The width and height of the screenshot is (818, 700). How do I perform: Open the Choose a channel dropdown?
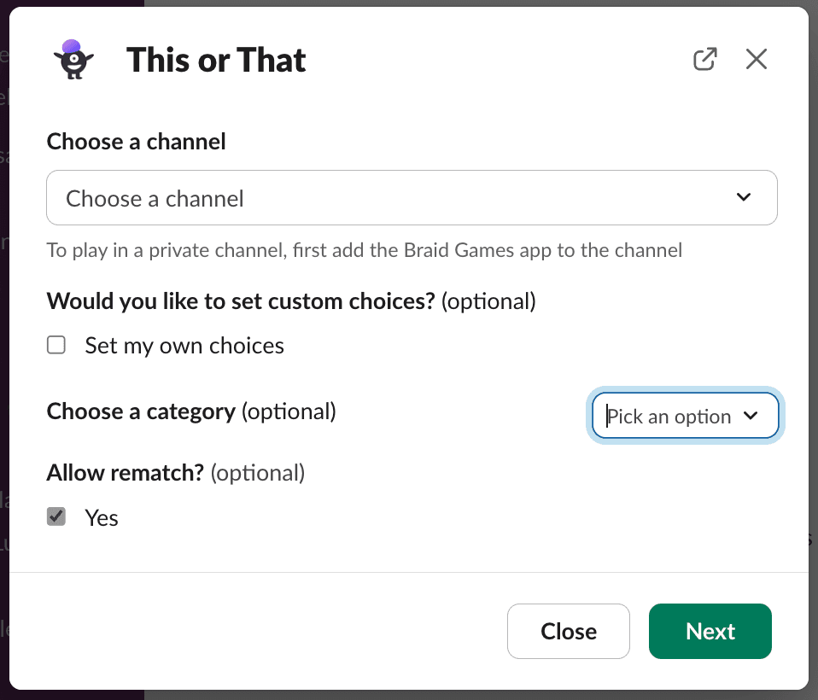(x=412, y=198)
